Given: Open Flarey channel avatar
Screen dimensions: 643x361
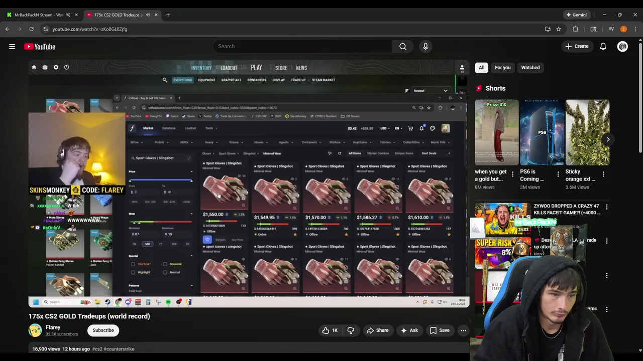Looking at the screenshot, I should [x=35, y=330].
